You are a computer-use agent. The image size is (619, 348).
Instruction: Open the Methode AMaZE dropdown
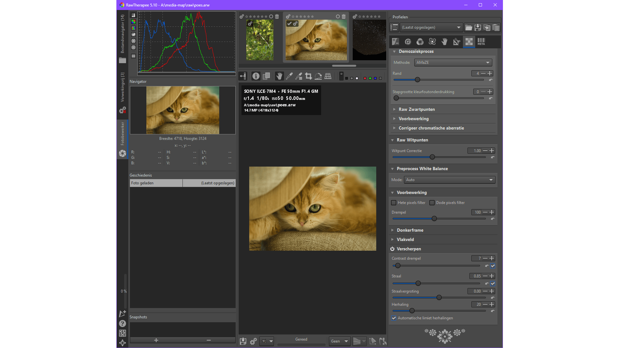(x=453, y=63)
